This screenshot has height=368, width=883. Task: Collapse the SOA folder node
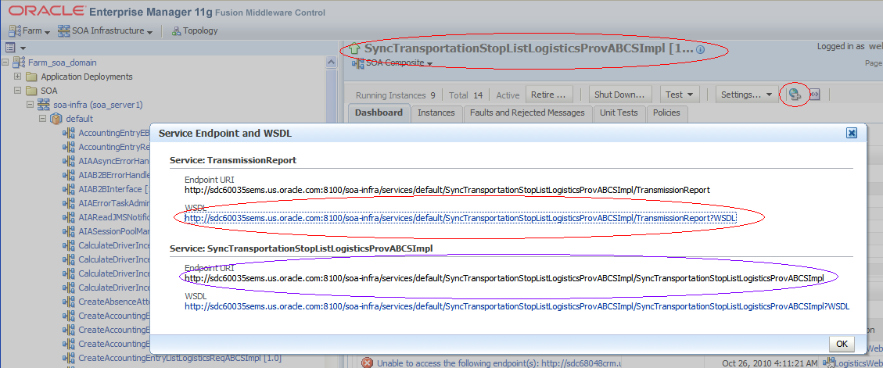tap(17, 91)
